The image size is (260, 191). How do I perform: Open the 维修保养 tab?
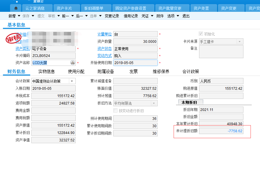(x=161, y=71)
